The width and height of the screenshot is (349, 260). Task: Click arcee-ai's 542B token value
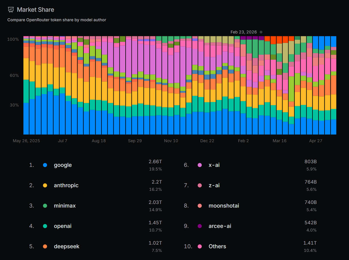tap(311, 222)
